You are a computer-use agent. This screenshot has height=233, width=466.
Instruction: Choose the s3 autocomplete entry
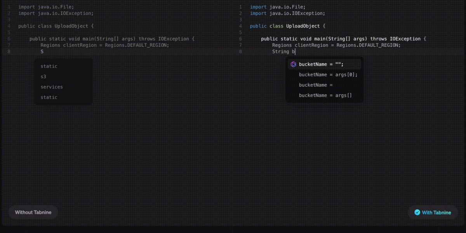point(43,77)
